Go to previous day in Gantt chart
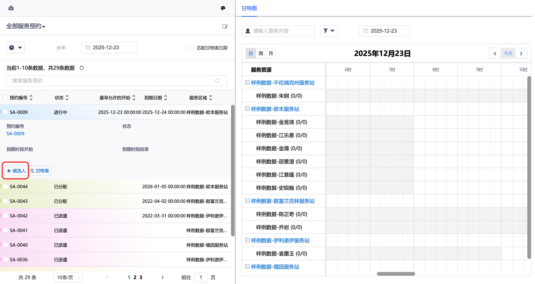 495,53
